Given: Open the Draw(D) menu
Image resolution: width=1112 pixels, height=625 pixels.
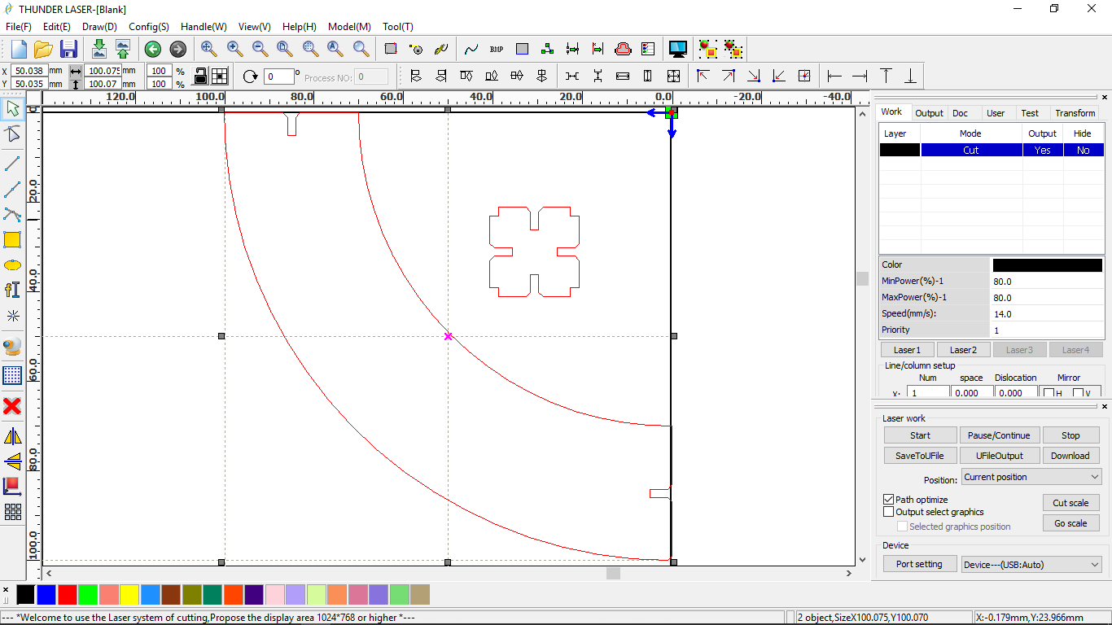Looking at the screenshot, I should [x=99, y=26].
